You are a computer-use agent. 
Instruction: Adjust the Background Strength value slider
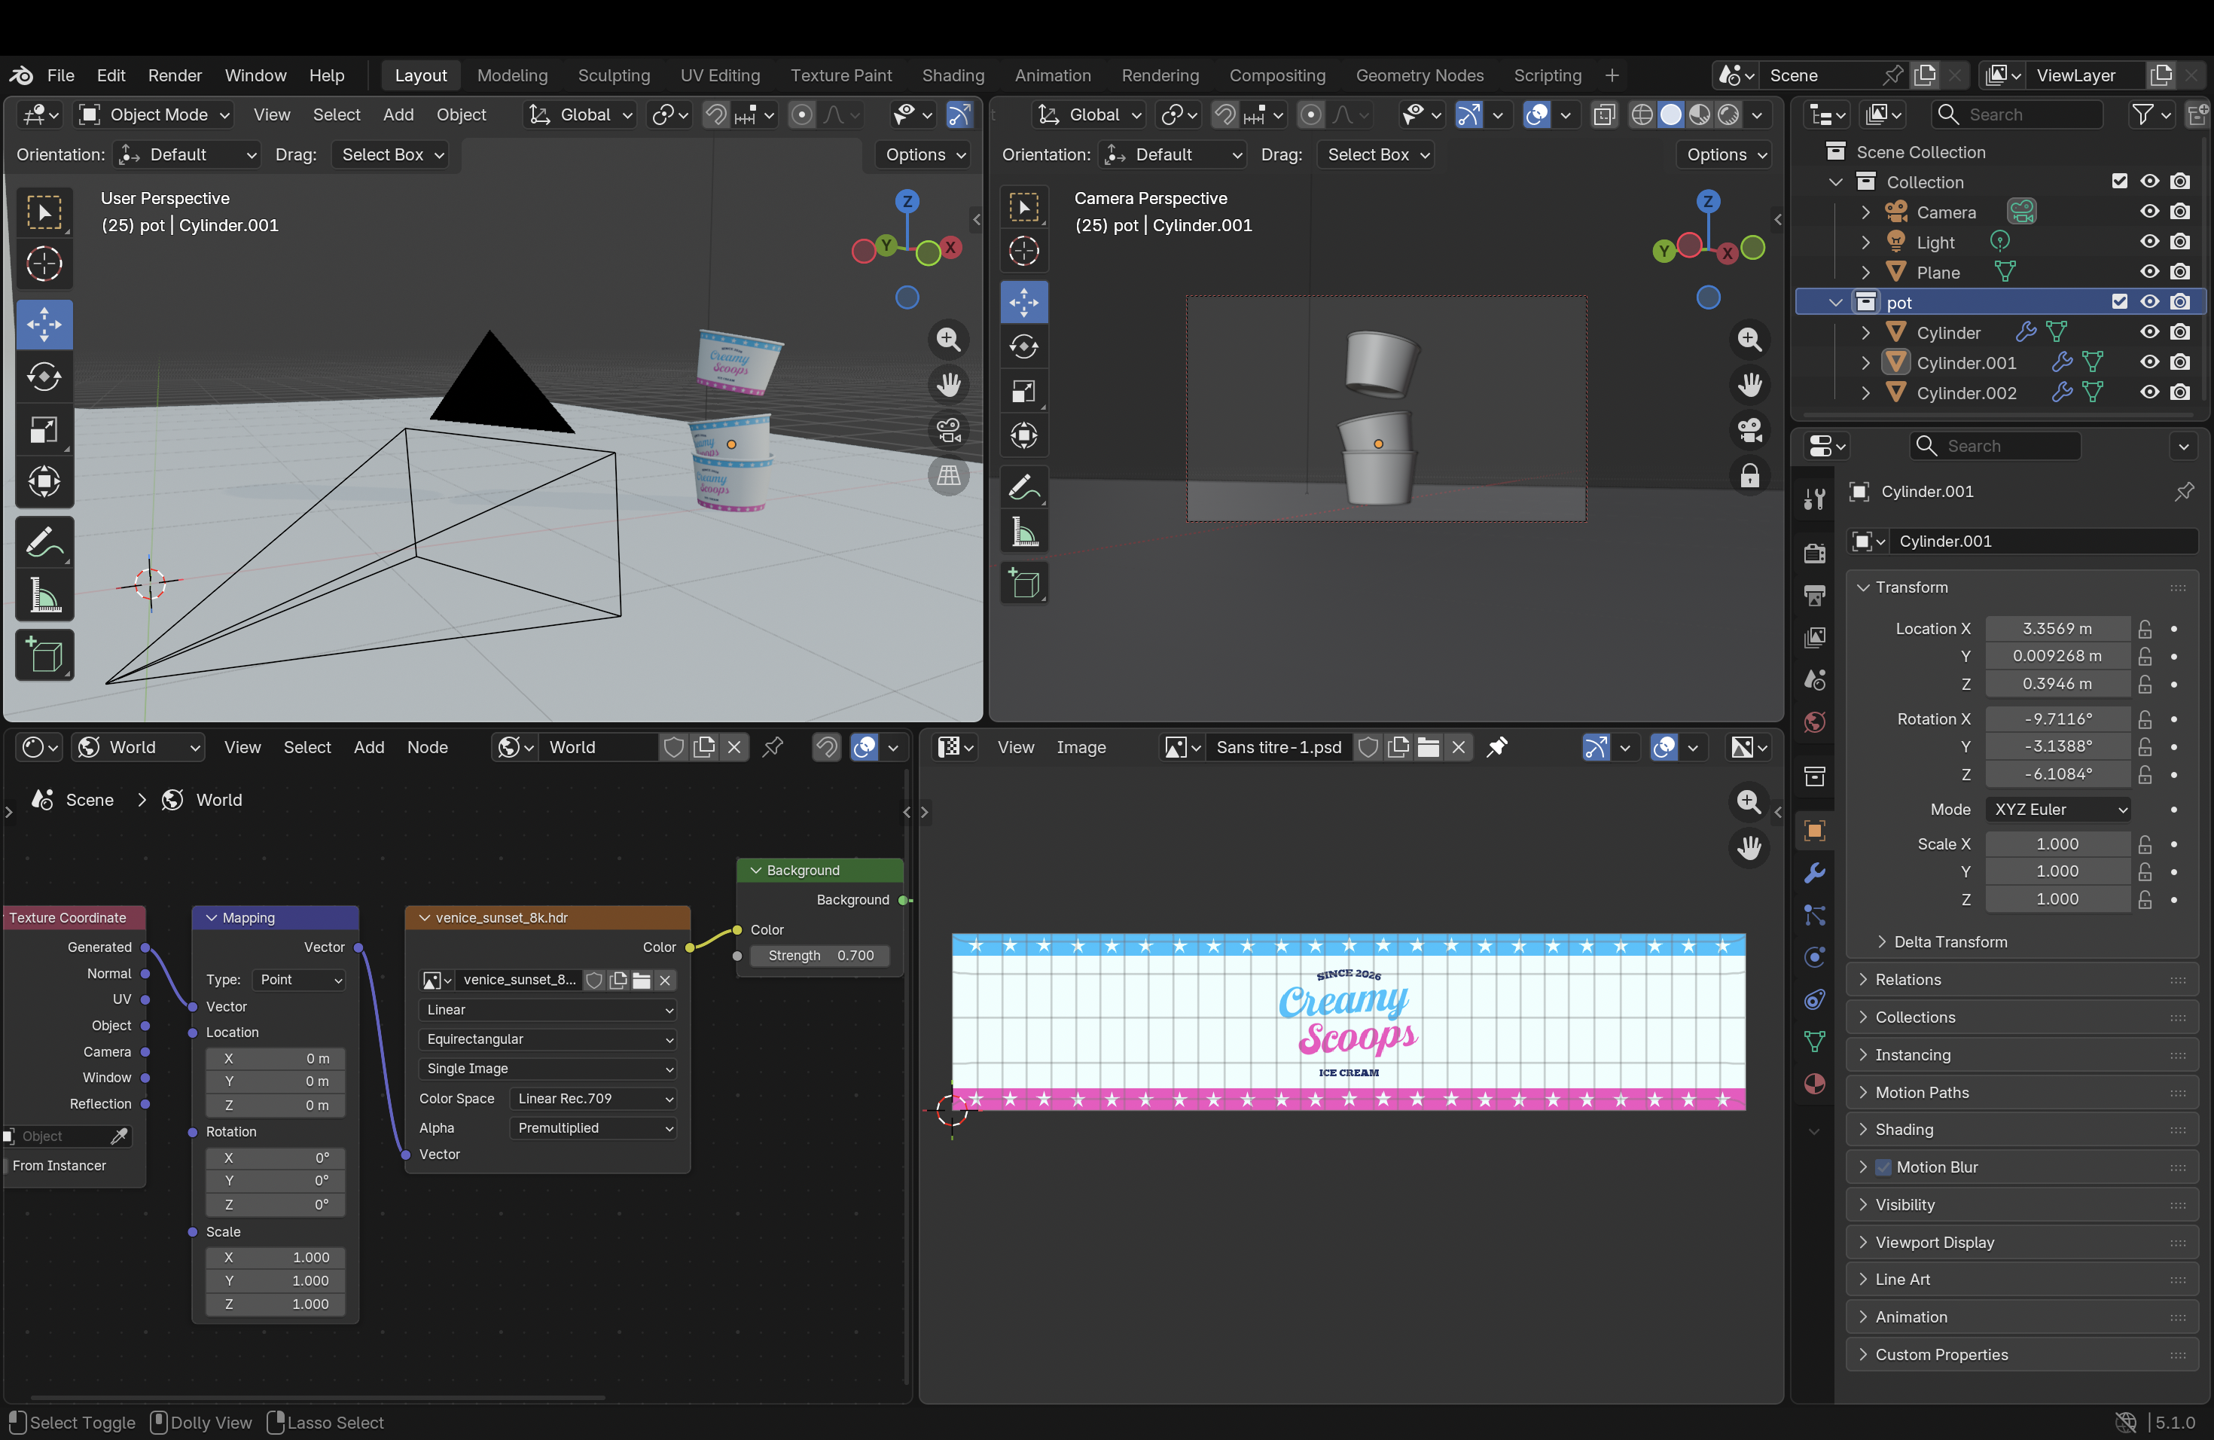822,955
